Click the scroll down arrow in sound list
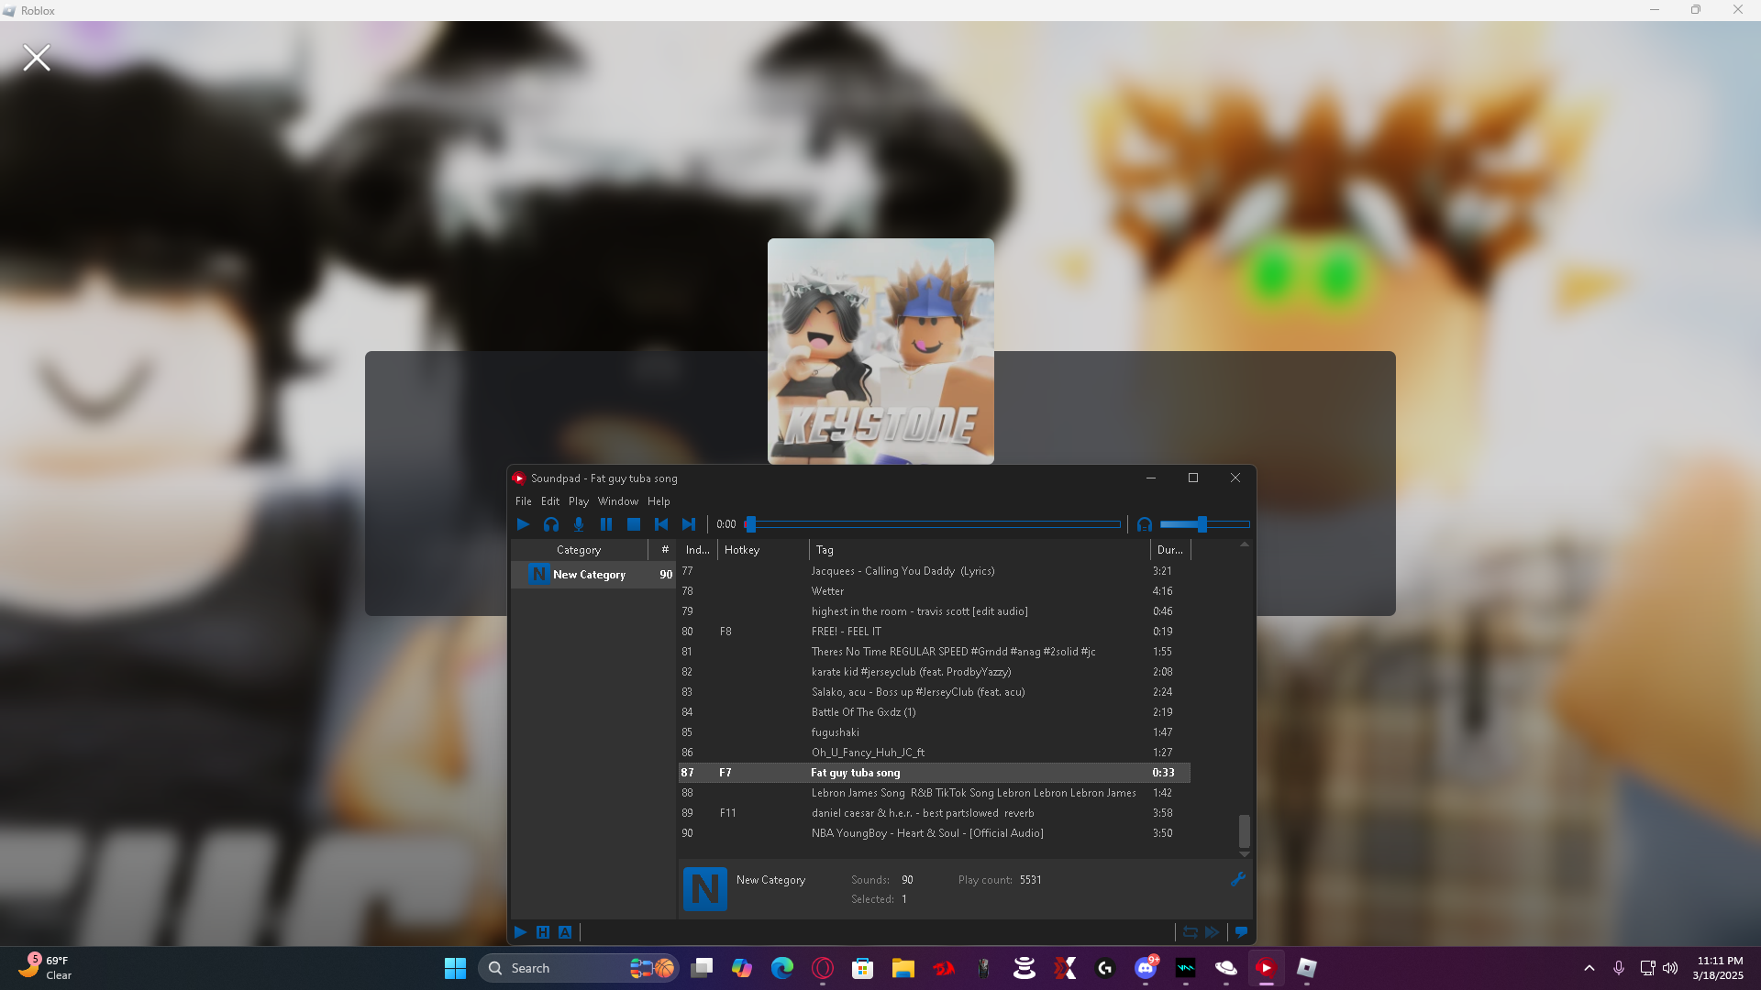The height and width of the screenshot is (990, 1761). tap(1245, 854)
